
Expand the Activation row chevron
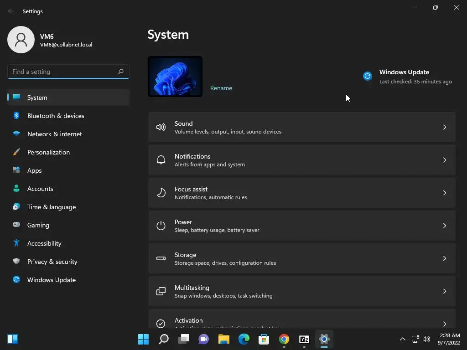[444, 324]
